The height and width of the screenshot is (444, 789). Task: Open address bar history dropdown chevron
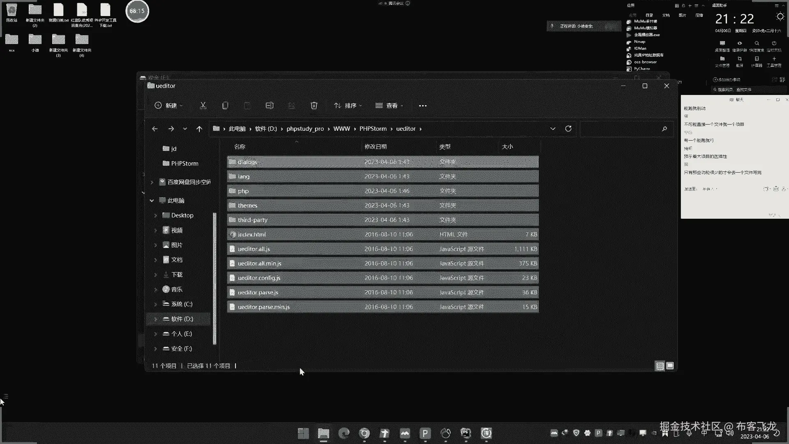pyautogui.click(x=553, y=129)
